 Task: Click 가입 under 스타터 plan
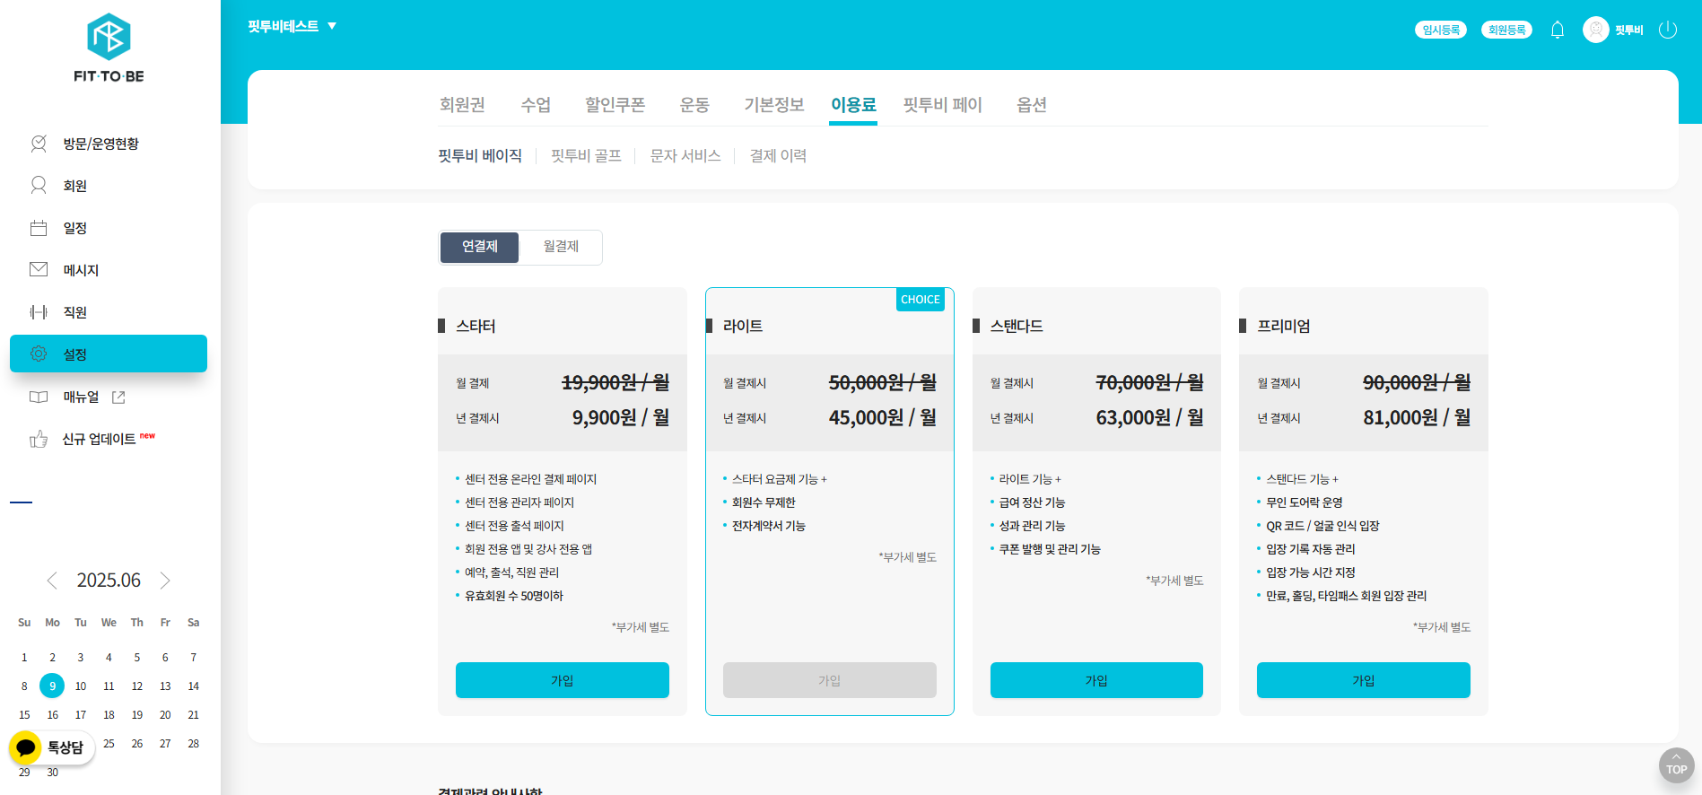point(563,680)
